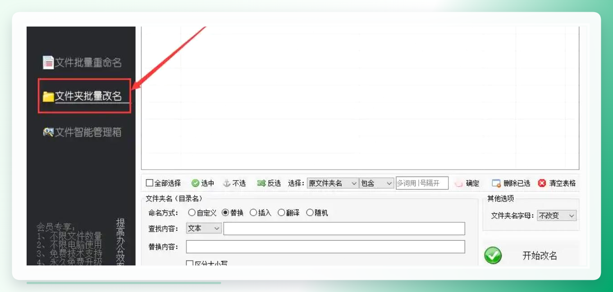Open the 文件夹名字母 不改变 dropdown
This screenshot has width=613, height=292.
pos(557,216)
